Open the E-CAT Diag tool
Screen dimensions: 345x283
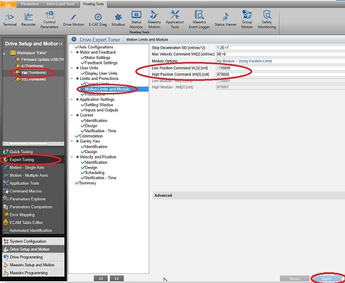coord(98,20)
